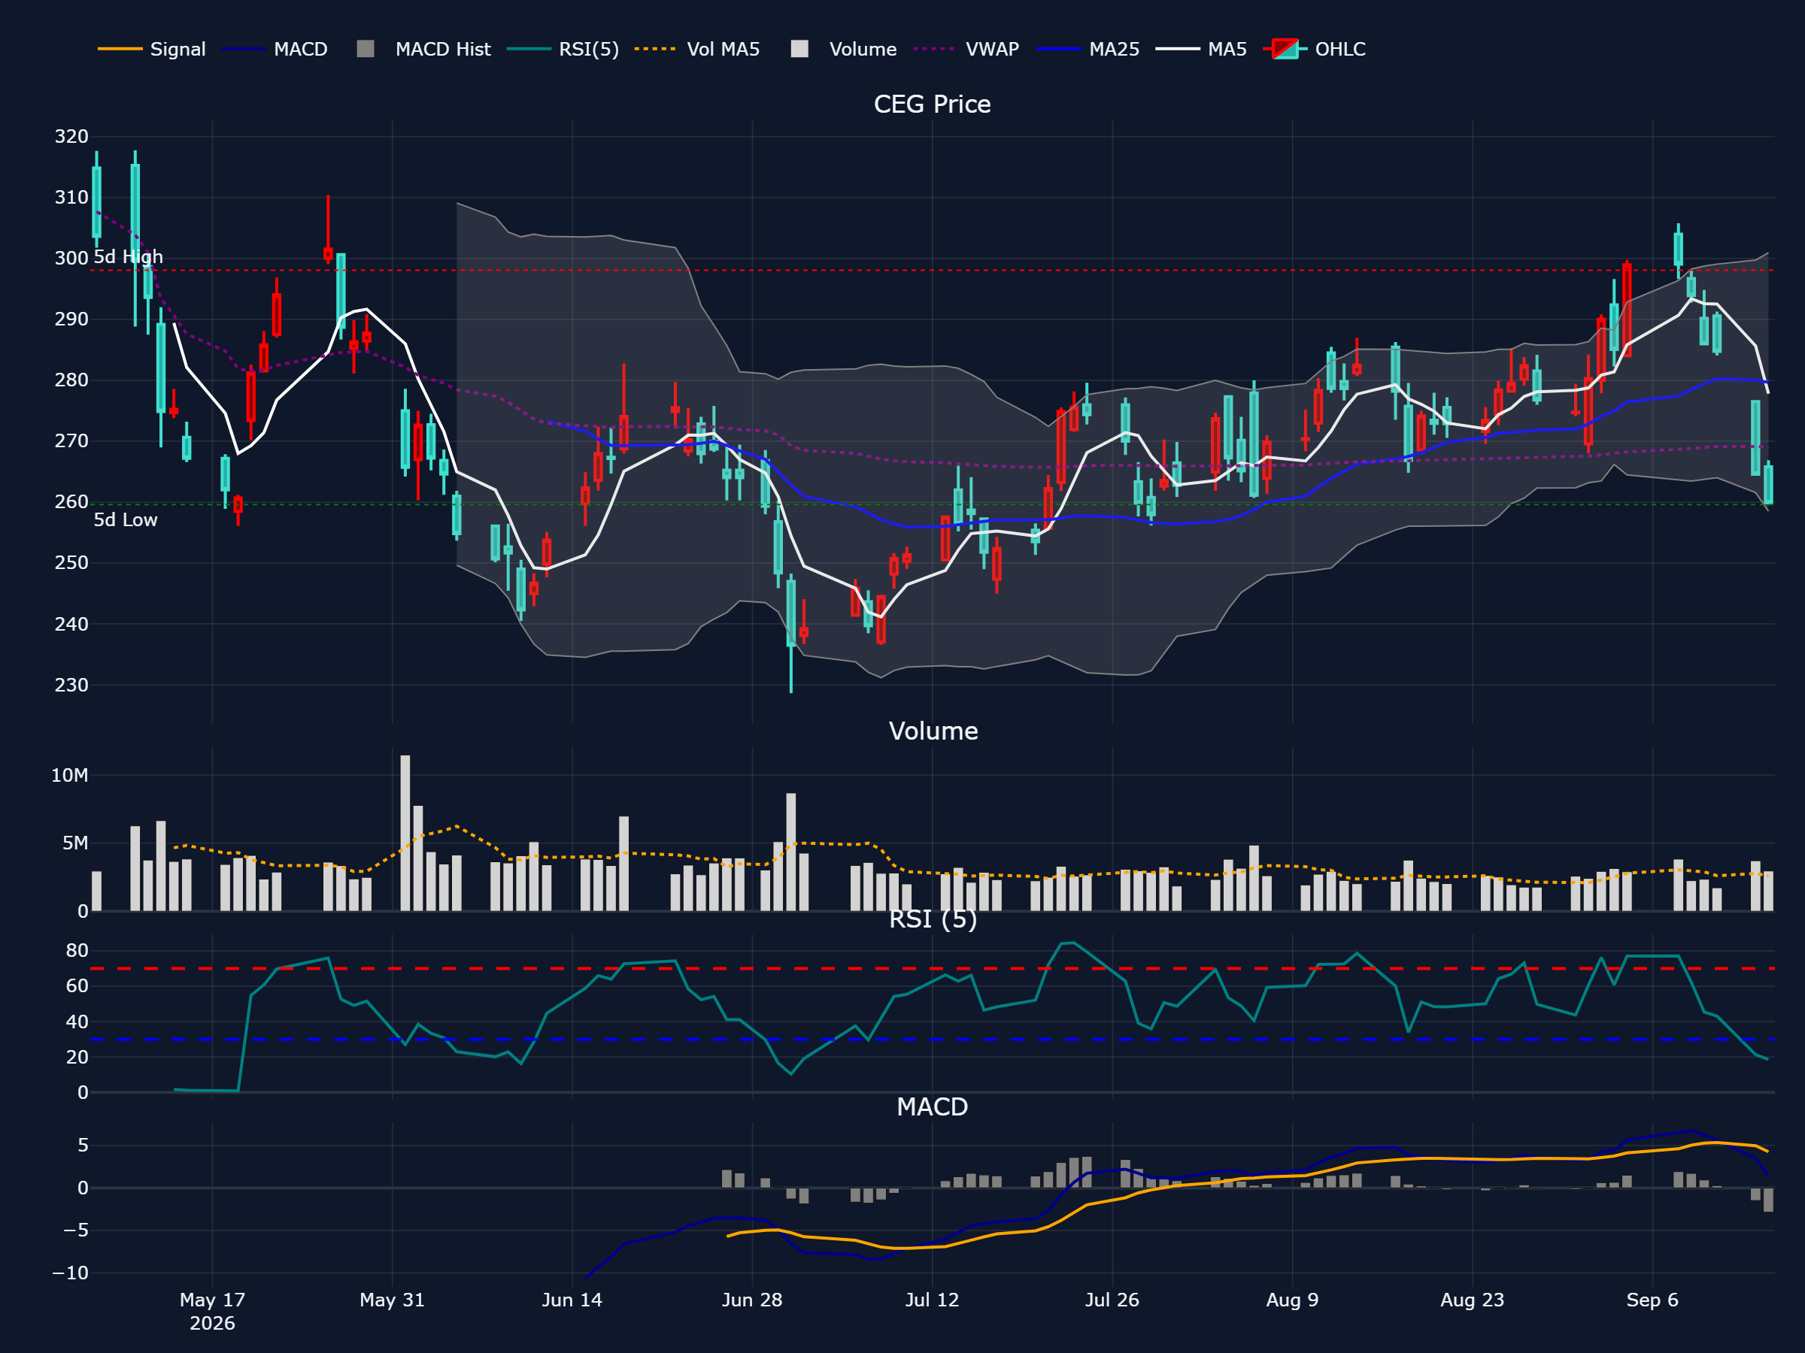Toggle the Signal trace in the legend
The height and width of the screenshot is (1353, 1805).
pyautogui.click(x=152, y=49)
